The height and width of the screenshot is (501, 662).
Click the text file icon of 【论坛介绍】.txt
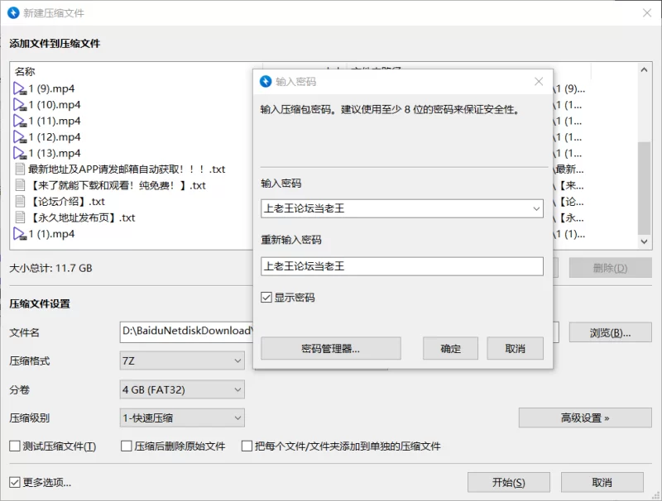coord(21,202)
